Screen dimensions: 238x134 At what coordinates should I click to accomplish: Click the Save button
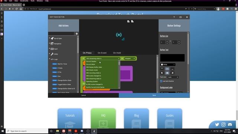coord(154,95)
